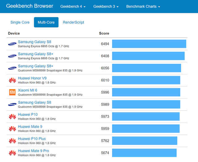Image resolution: width=198 pixels, height=162 pixels.
Task: Click the score value 5989
Action: [x=105, y=104]
